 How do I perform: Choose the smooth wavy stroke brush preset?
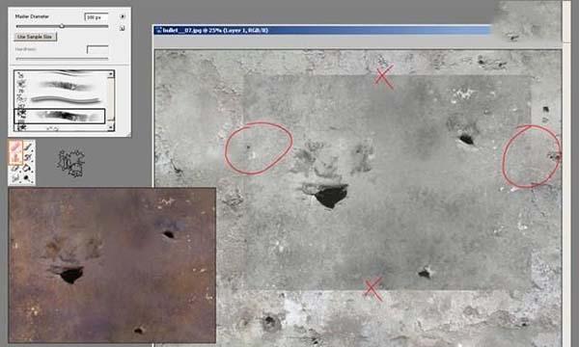click(67, 99)
